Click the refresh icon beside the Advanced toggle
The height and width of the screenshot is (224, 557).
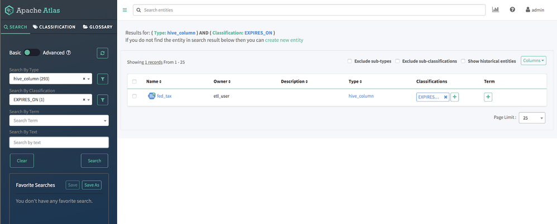(102, 53)
